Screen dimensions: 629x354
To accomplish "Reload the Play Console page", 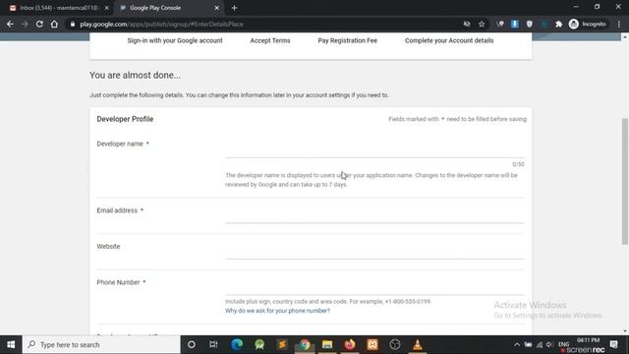I will pyautogui.click(x=39, y=24).
